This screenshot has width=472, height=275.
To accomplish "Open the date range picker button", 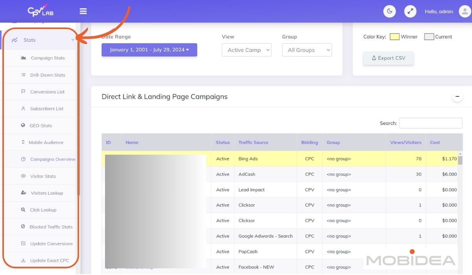I will pyautogui.click(x=149, y=50).
